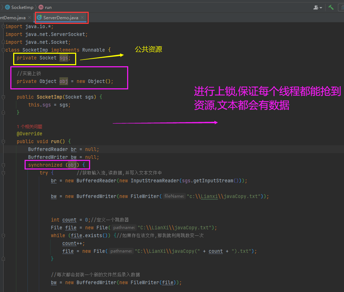The image size is (344, 292).
Task: Click the 'sgs' field in private Socket declaration
Action: tap(64, 58)
